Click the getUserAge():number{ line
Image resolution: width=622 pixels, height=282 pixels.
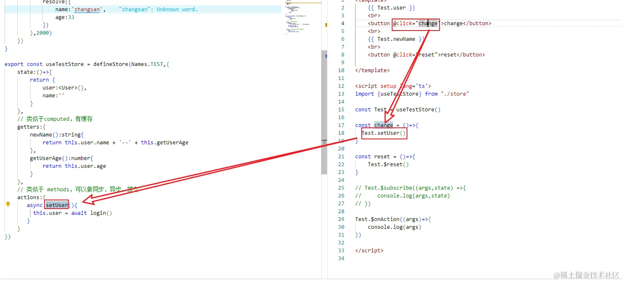click(x=62, y=158)
